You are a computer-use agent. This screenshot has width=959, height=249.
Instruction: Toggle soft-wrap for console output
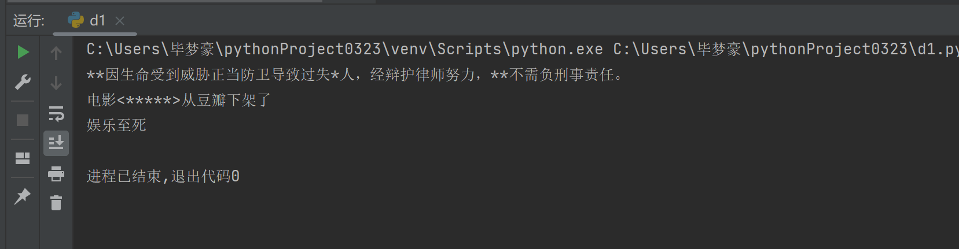click(56, 113)
